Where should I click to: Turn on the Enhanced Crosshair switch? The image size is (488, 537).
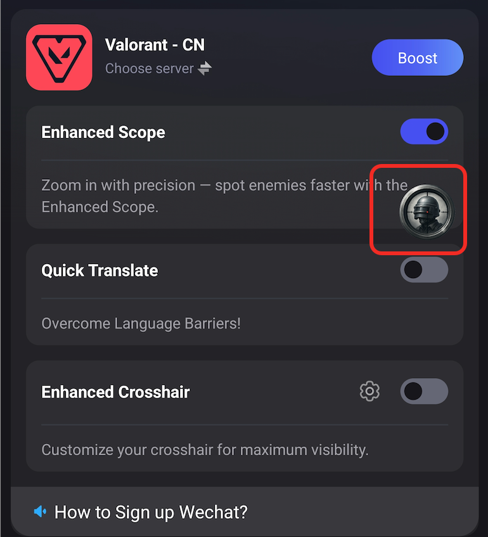[x=424, y=391]
